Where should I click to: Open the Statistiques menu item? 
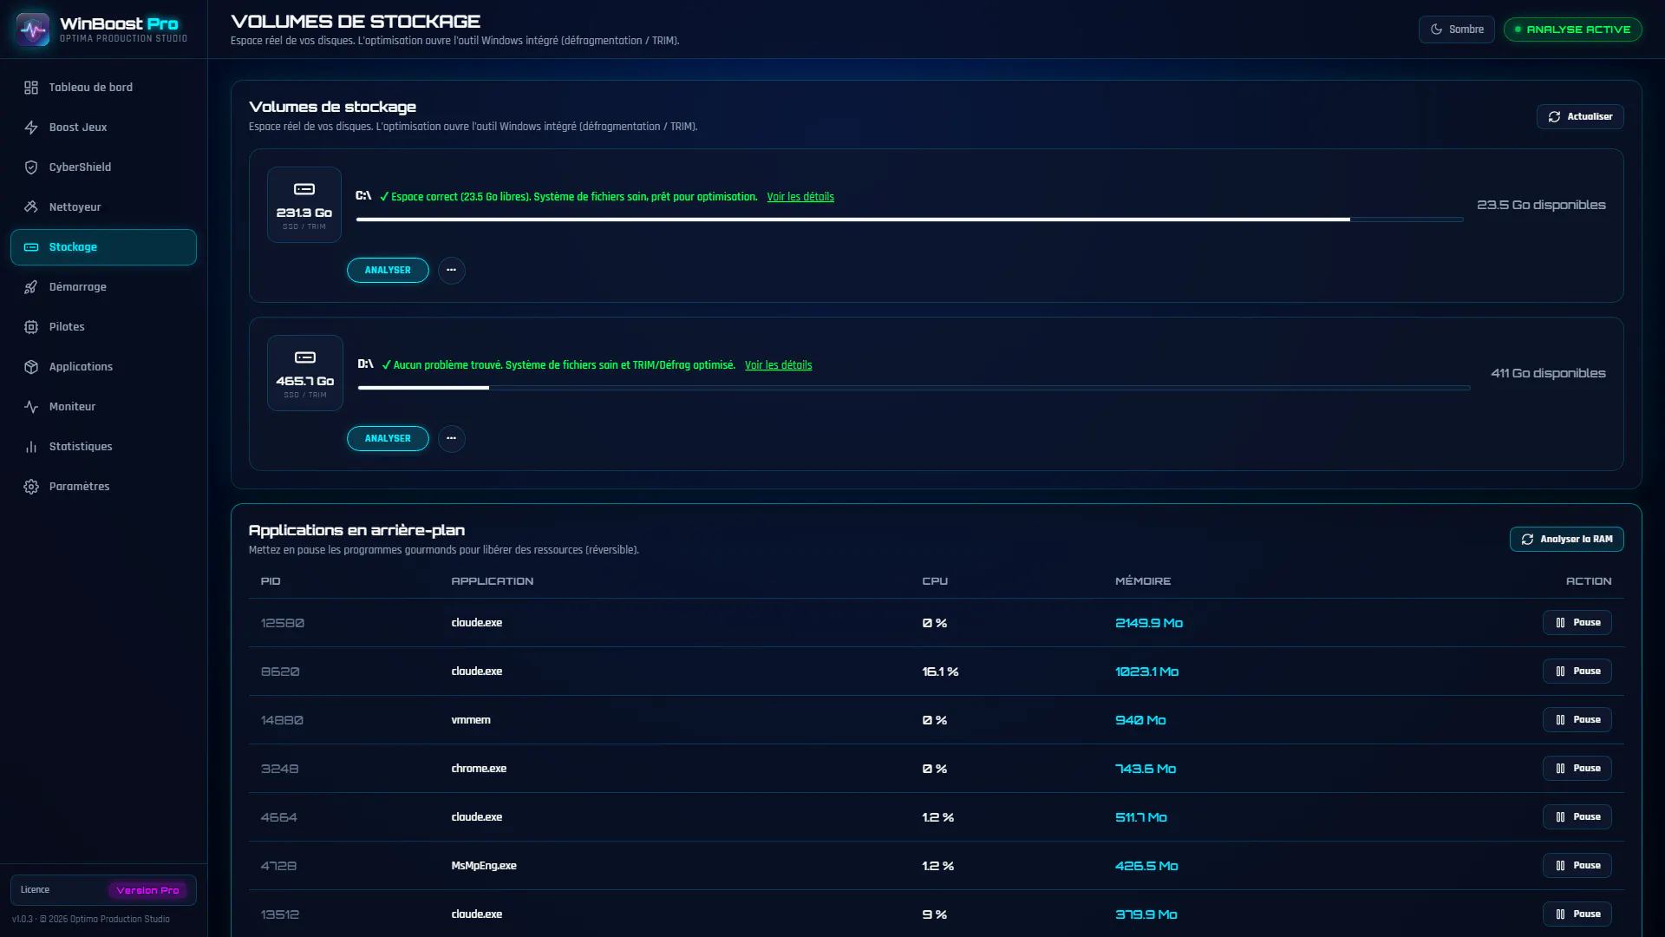[x=103, y=447]
